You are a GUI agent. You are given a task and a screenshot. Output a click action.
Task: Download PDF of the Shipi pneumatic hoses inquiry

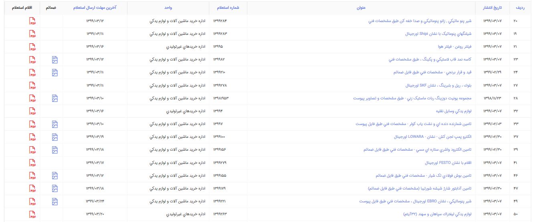[x=32, y=34]
